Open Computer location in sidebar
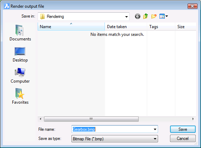The image size is (201, 148). click(20, 76)
